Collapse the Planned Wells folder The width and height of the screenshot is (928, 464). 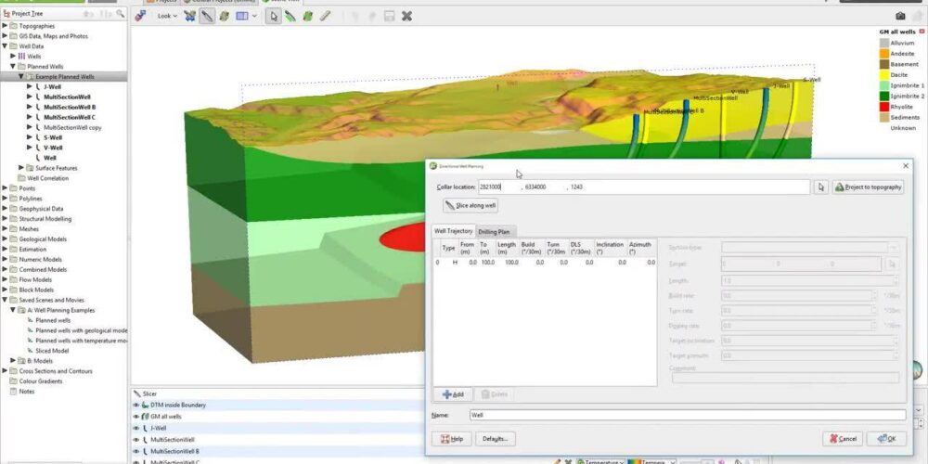point(13,66)
